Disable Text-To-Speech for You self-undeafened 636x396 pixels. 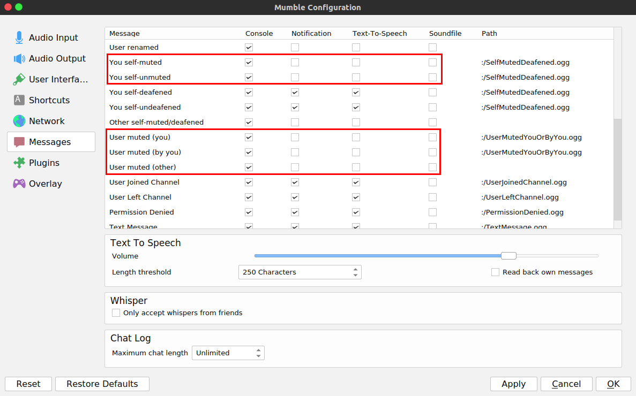click(356, 108)
